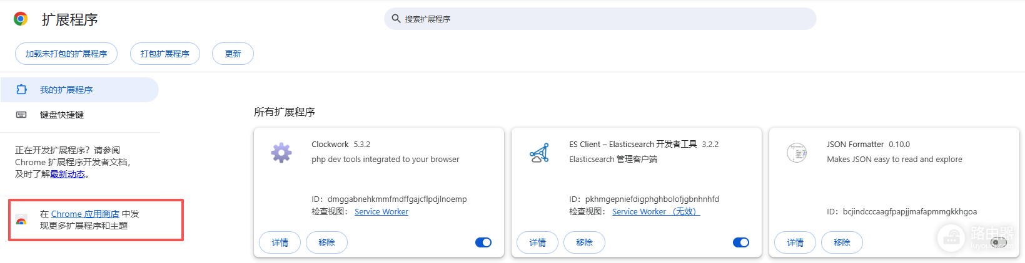
Task: Click the 扩展程序 page title
Action: (70, 19)
